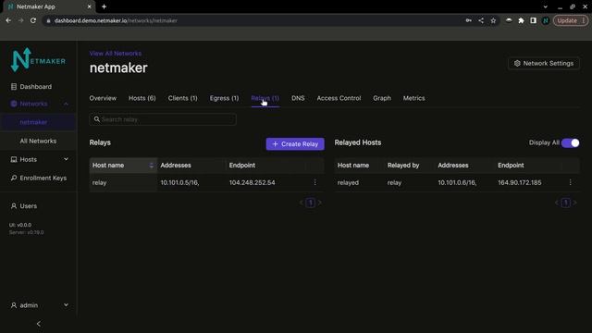The width and height of the screenshot is (592, 333).
Task: Open actions menu for relayed host row
Action: tap(570, 182)
